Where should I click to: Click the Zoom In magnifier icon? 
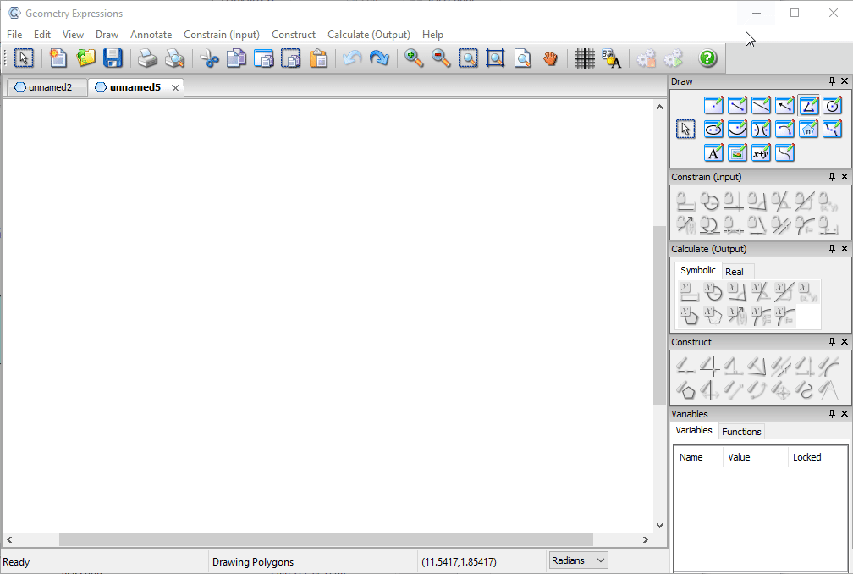pyautogui.click(x=414, y=58)
